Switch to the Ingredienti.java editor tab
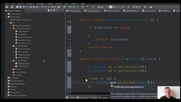Image resolution: width=181 pixels, height=102 pixels. click(131, 11)
